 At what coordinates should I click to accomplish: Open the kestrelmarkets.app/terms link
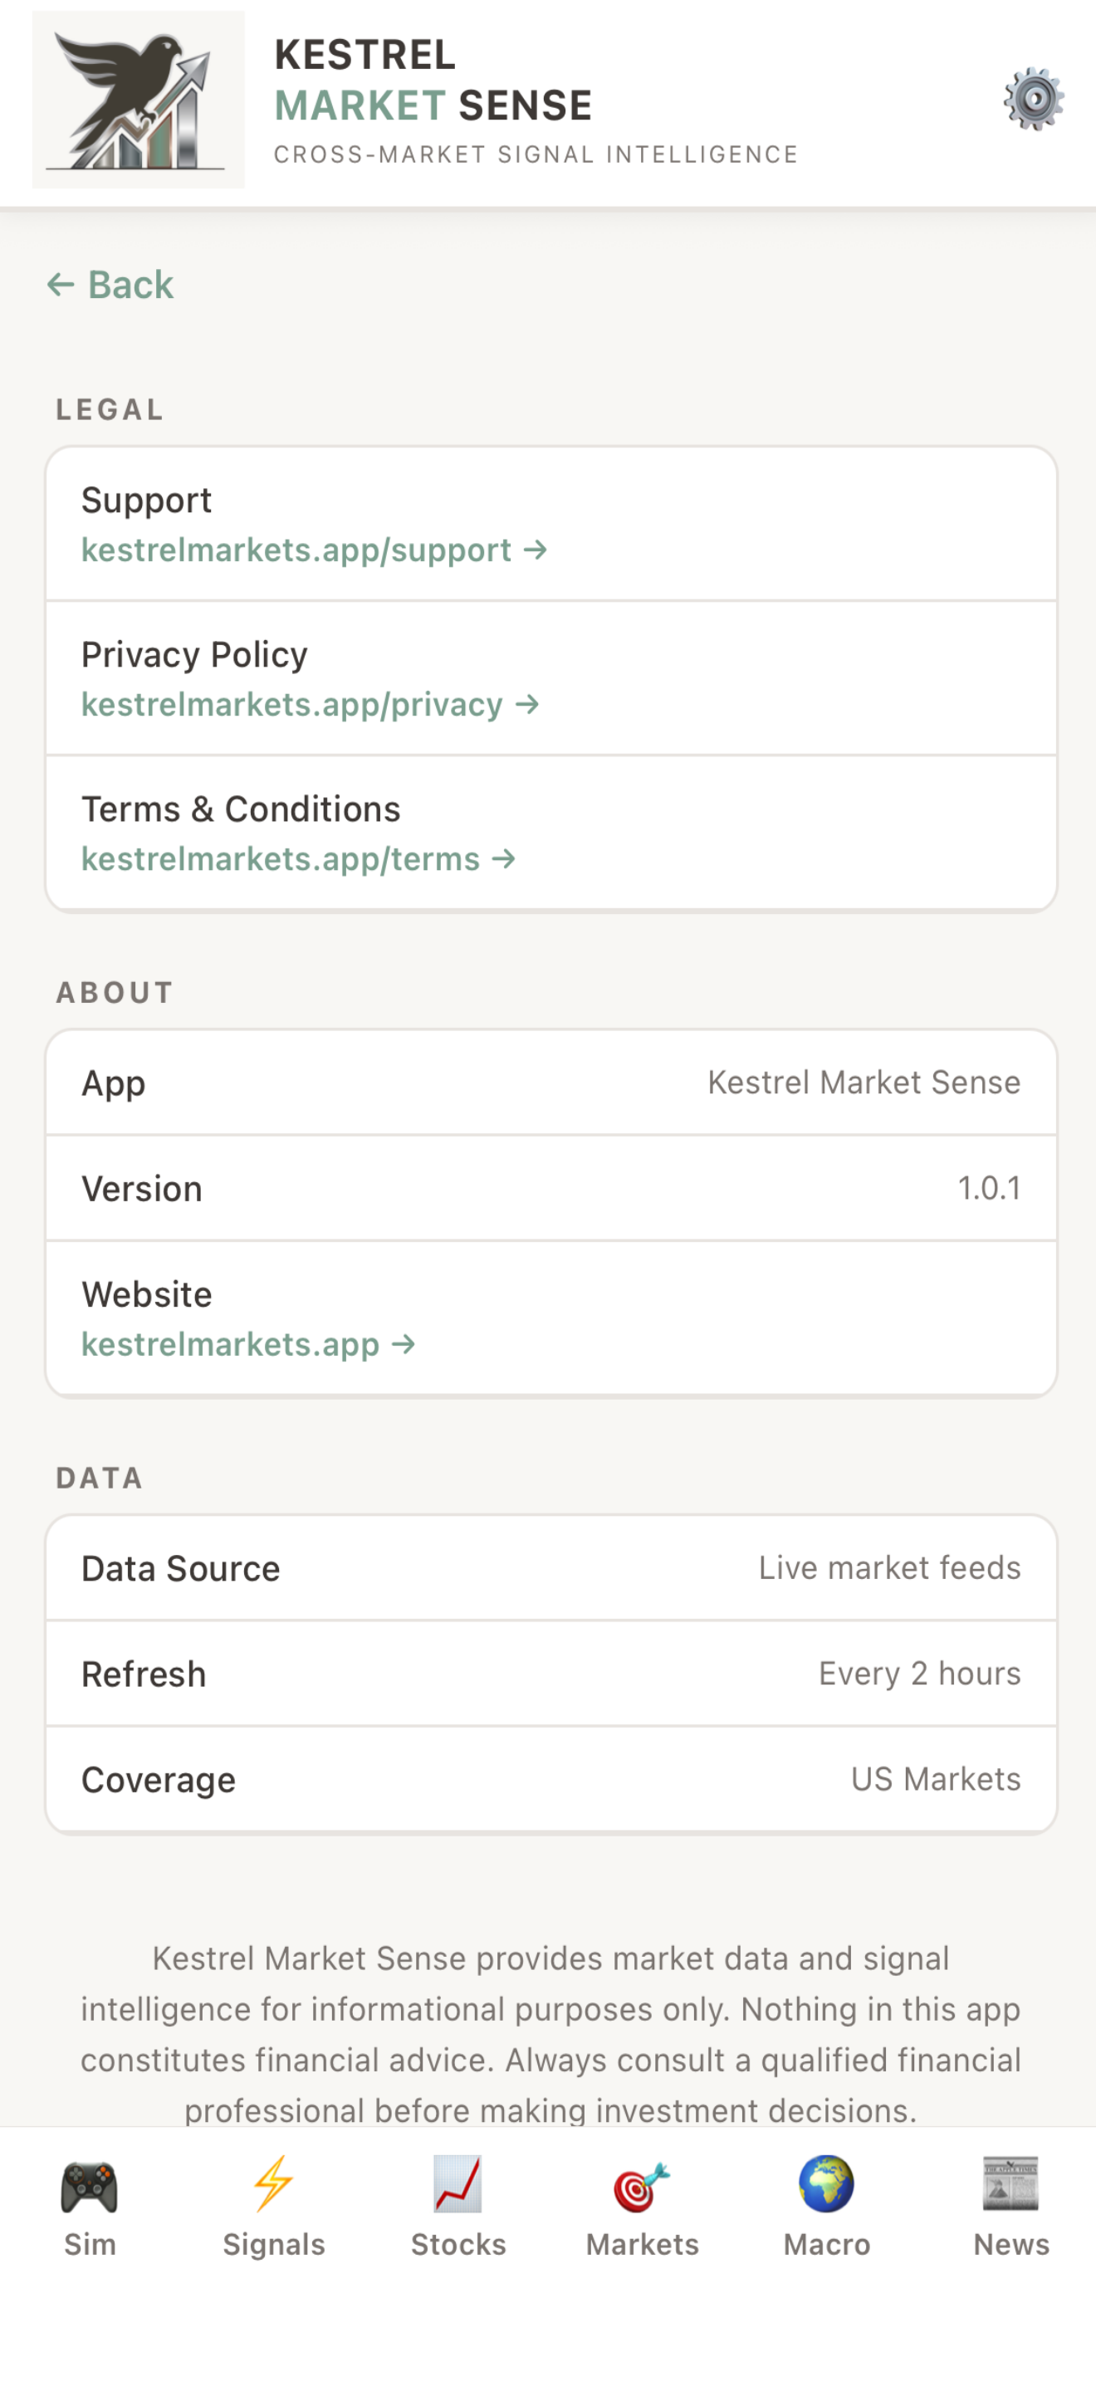tap(298, 858)
